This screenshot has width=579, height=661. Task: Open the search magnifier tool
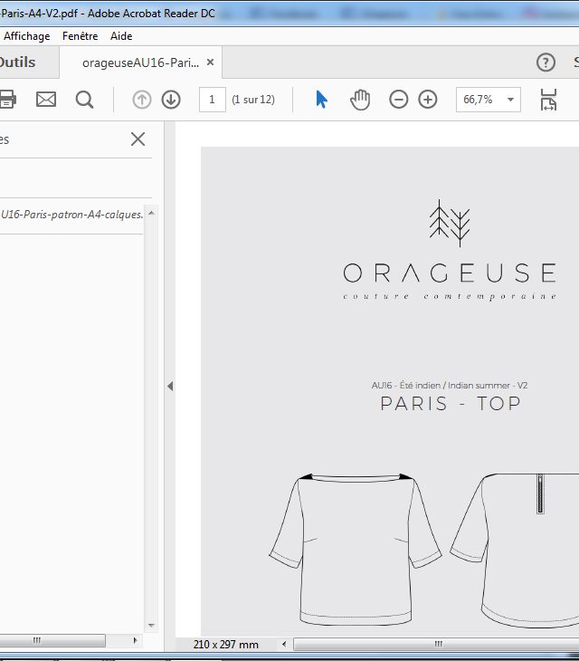84,100
